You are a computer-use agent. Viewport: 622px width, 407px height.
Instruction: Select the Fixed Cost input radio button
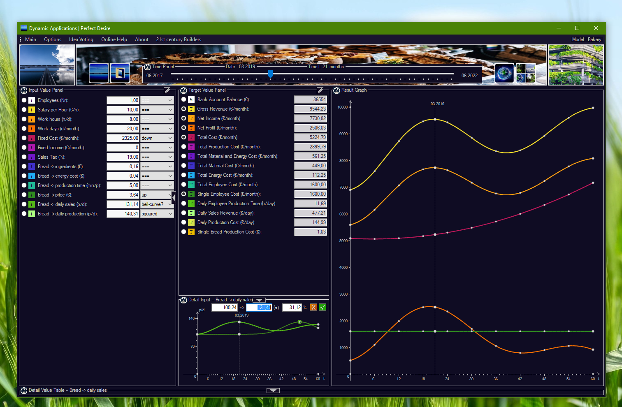click(x=24, y=138)
